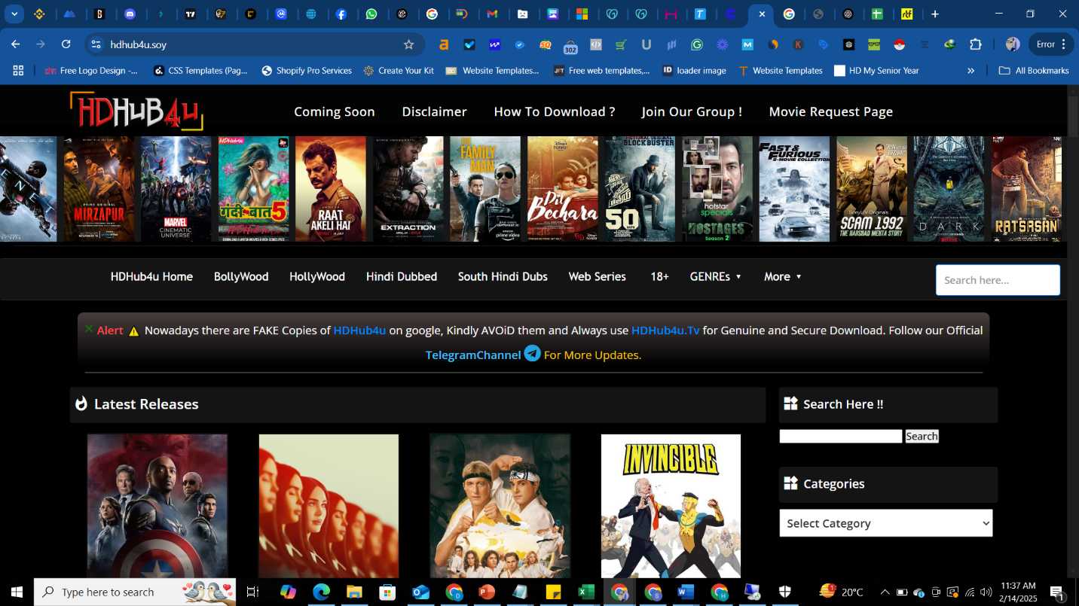
Task: Open the Scam 1992 poster thumbnail
Action: 872,189
